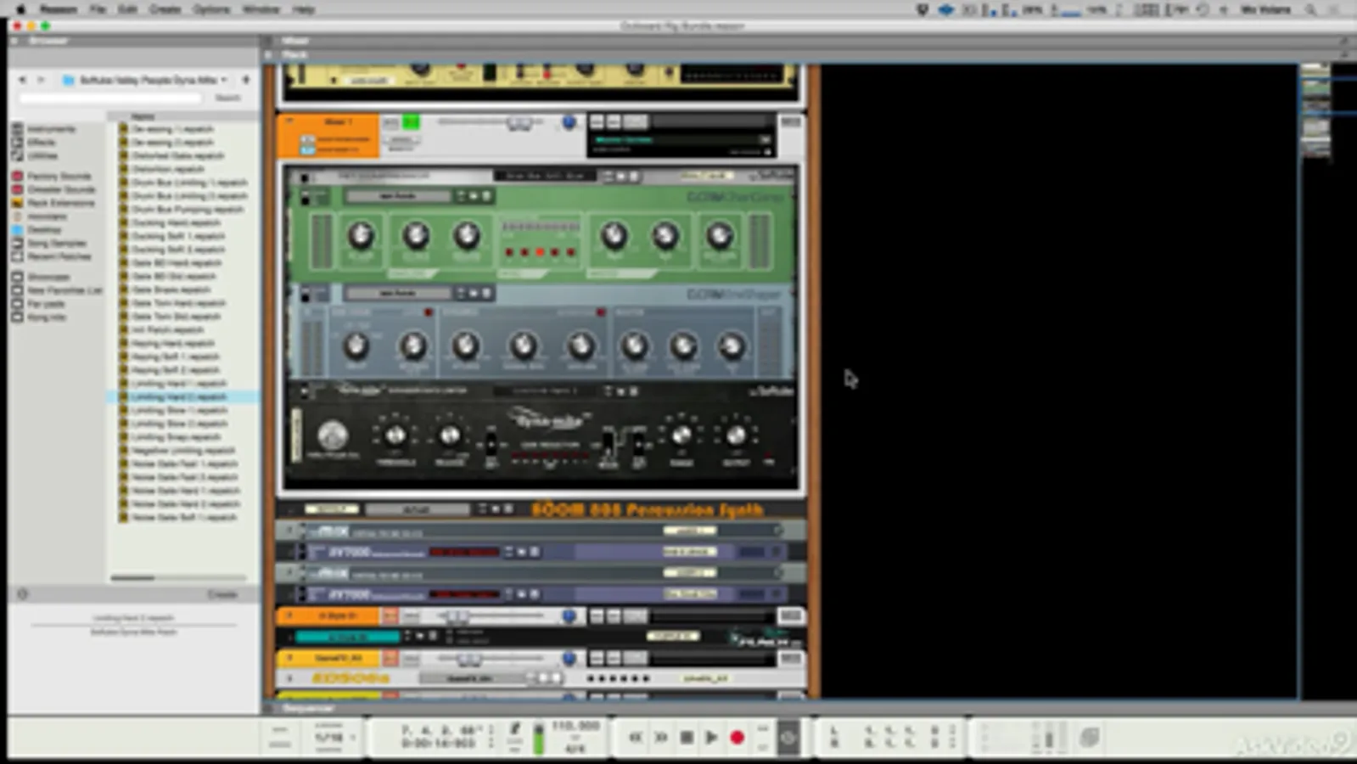This screenshot has width=1357, height=764.
Task: Open Orkester Sounds location
Action: (60, 189)
